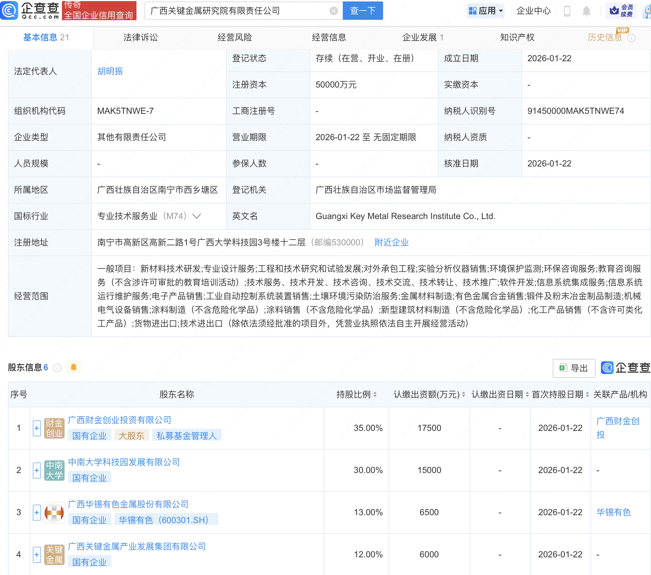Toggle sorting on the 持股比例 column
Viewport: 651px width, 575px height.
click(376, 395)
